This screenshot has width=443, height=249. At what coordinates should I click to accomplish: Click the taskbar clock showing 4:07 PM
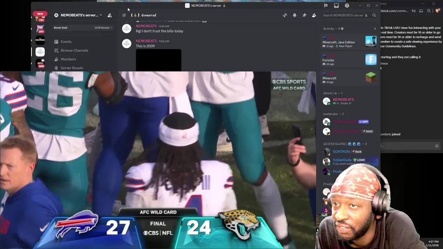pos(433,243)
